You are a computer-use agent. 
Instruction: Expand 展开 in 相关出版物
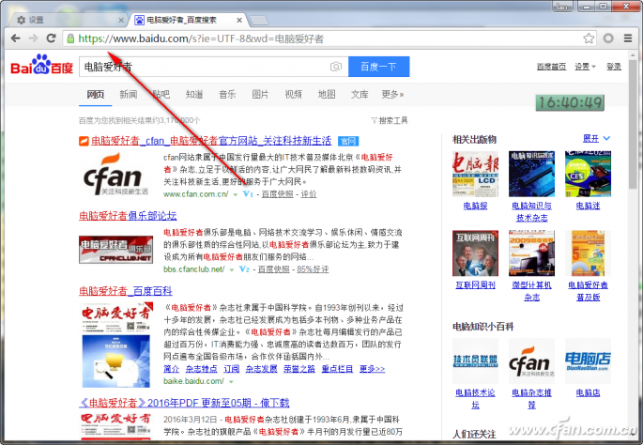(x=596, y=139)
